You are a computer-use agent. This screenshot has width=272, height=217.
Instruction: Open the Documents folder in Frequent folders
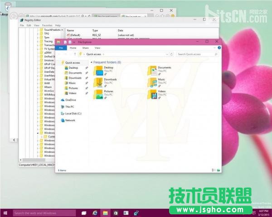coord(159,71)
